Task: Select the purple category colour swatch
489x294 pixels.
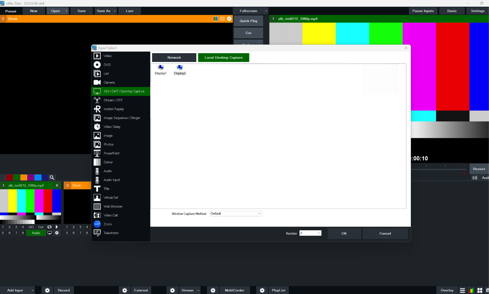Action: pos(31,177)
